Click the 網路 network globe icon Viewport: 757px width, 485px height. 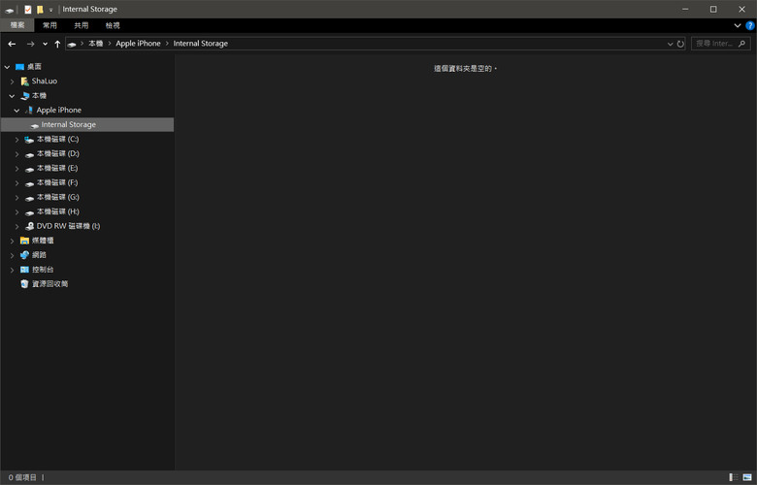click(x=24, y=255)
